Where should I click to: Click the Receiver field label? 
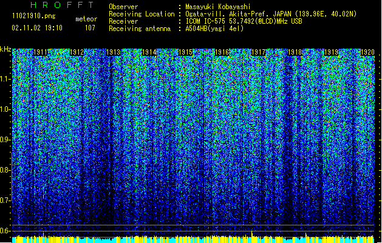[123, 21]
